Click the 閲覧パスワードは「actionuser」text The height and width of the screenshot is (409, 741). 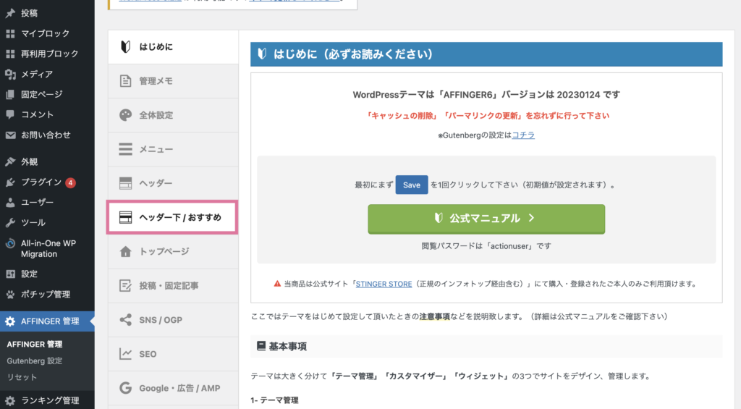point(486,246)
